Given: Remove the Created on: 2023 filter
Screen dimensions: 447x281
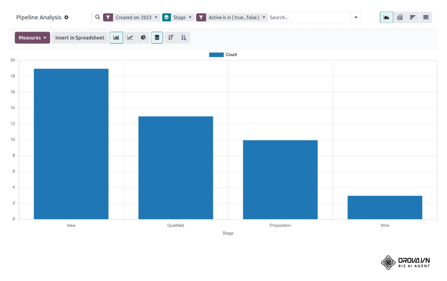Looking at the screenshot, I should click(156, 17).
